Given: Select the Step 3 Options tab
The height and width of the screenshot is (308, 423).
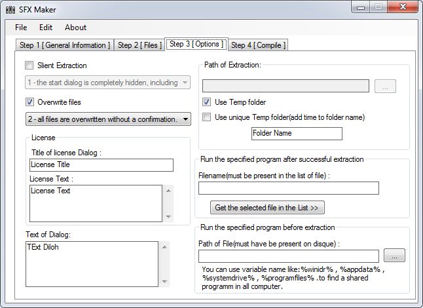Looking at the screenshot, I should [x=196, y=44].
